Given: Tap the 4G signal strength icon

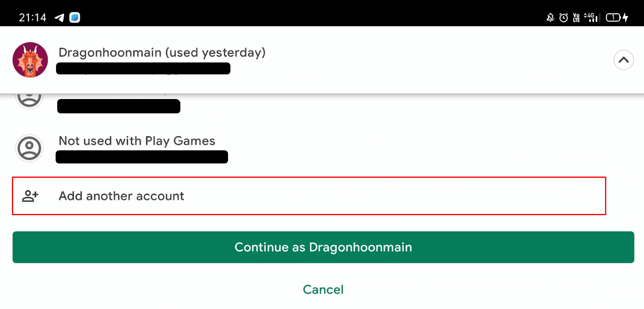Looking at the screenshot, I should pos(592,17).
